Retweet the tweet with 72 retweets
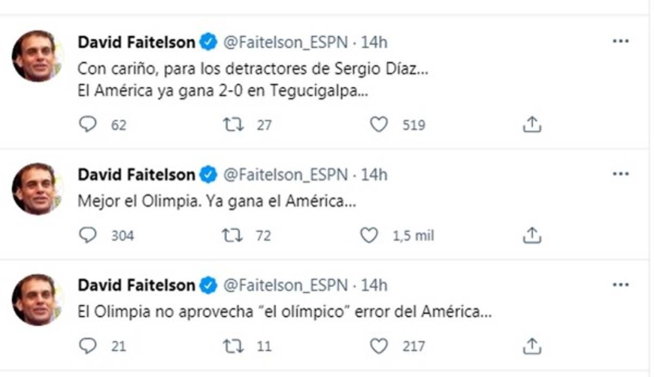 click(x=233, y=235)
